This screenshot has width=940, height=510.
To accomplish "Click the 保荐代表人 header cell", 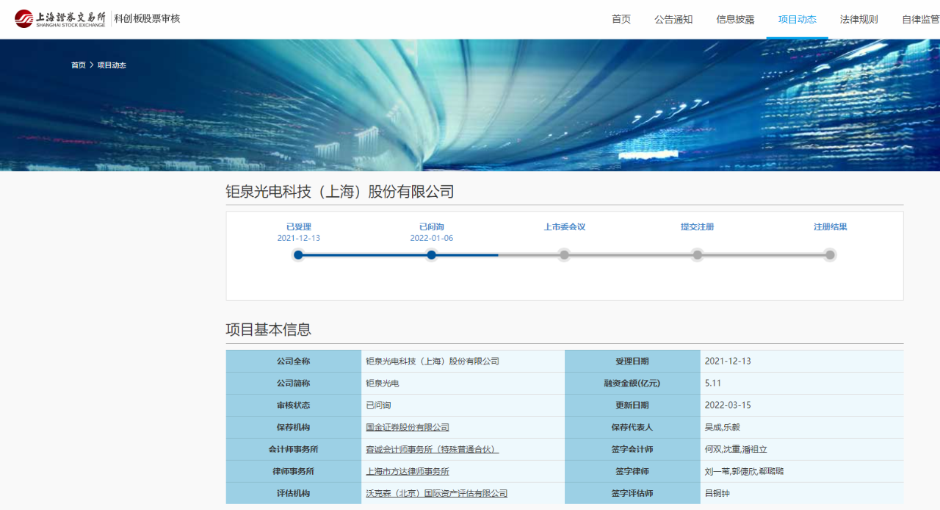I will click(x=632, y=427).
